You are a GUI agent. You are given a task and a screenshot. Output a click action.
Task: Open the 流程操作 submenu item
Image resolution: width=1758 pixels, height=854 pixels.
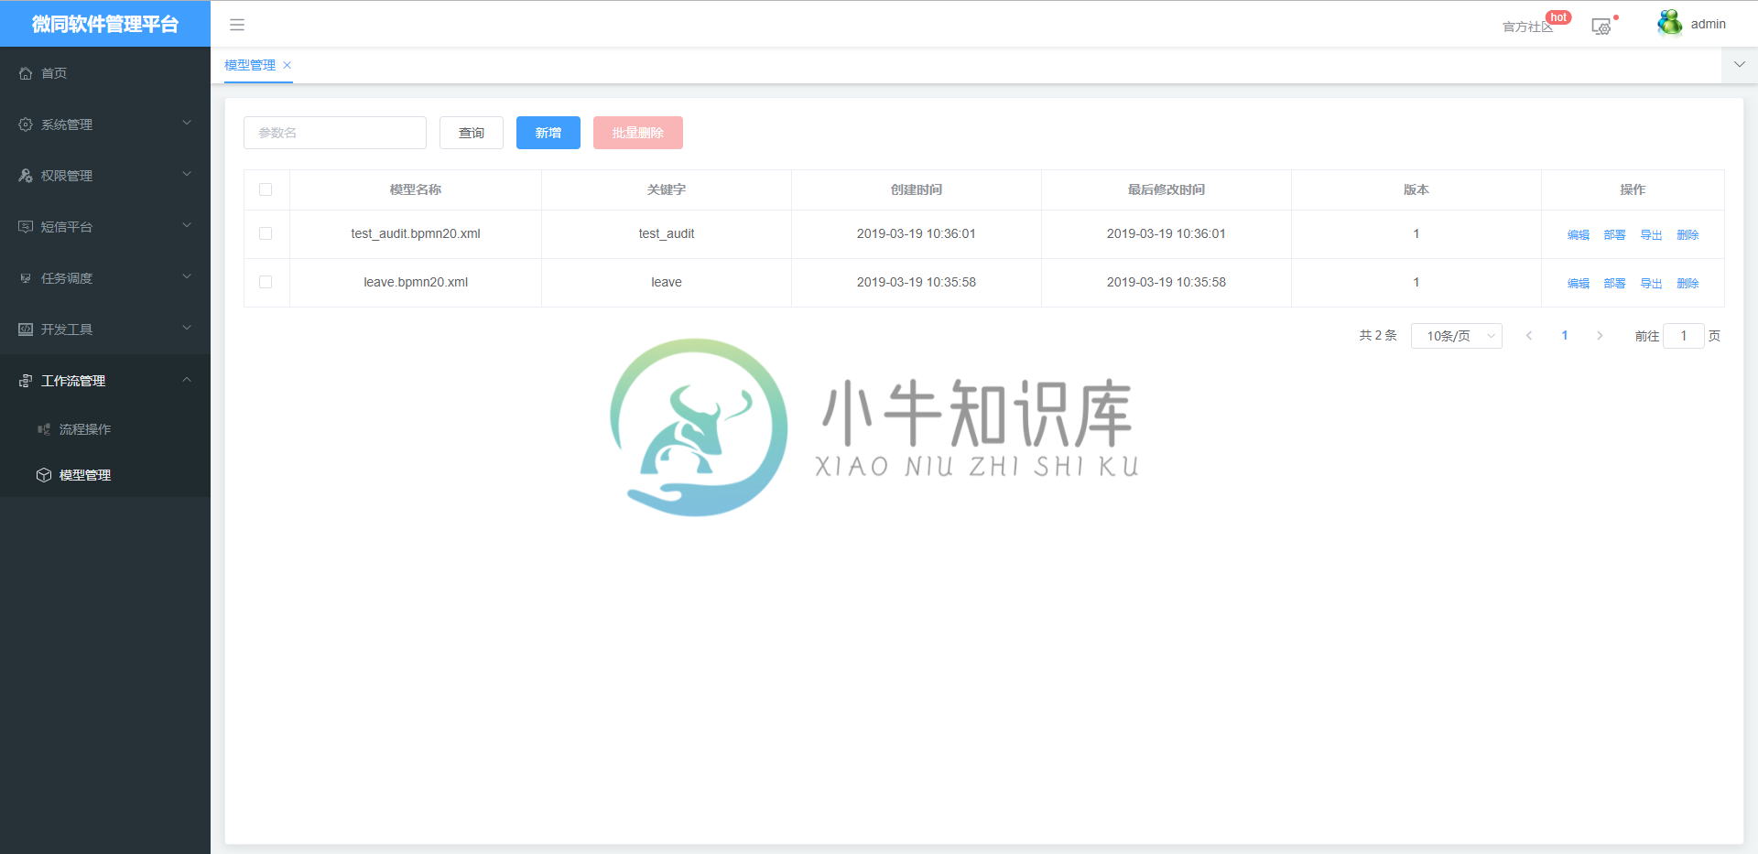point(105,429)
